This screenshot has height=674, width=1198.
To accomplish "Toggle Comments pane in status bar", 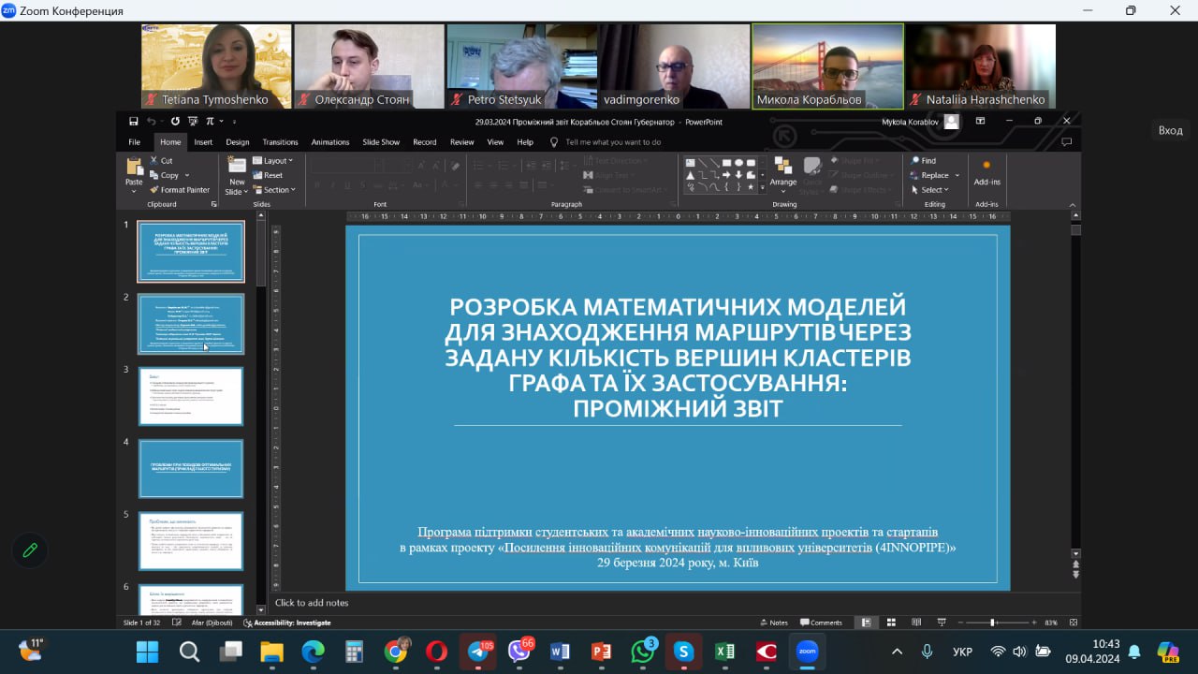I will pos(821,623).
